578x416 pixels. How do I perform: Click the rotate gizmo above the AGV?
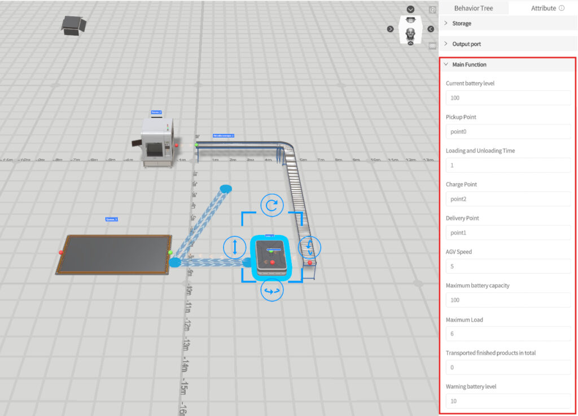point(272,205)
